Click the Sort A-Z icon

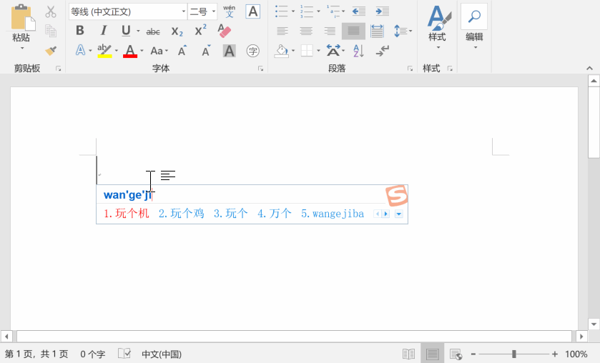(358, 51)
